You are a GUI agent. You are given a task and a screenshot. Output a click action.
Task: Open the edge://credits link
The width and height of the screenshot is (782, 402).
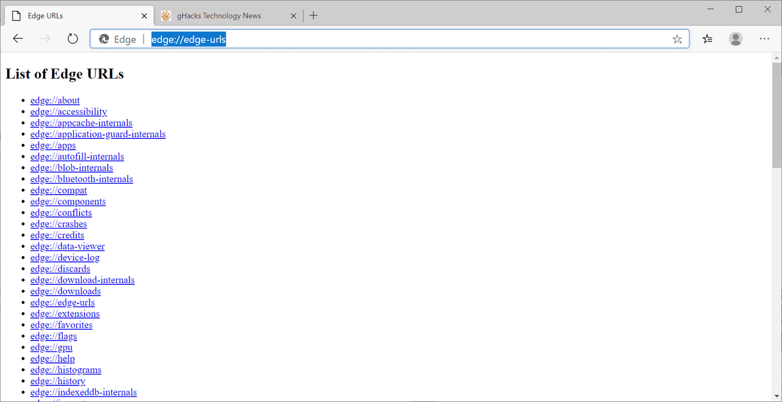click(x=57, y=235)
